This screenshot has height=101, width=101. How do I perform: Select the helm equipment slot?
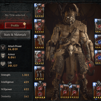39,10
